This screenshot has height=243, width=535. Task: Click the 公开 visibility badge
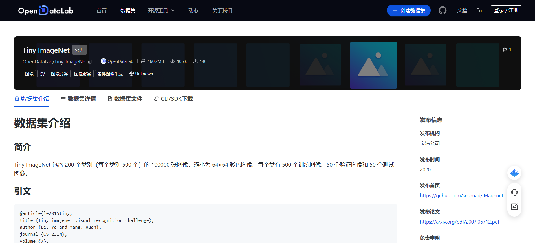(x=80, y=50)
